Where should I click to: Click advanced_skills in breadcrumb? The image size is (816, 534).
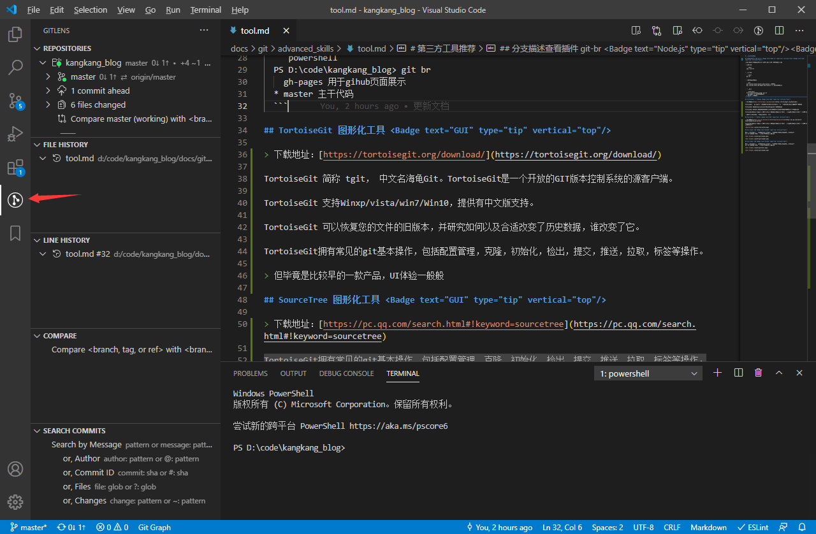click(305, 48)
